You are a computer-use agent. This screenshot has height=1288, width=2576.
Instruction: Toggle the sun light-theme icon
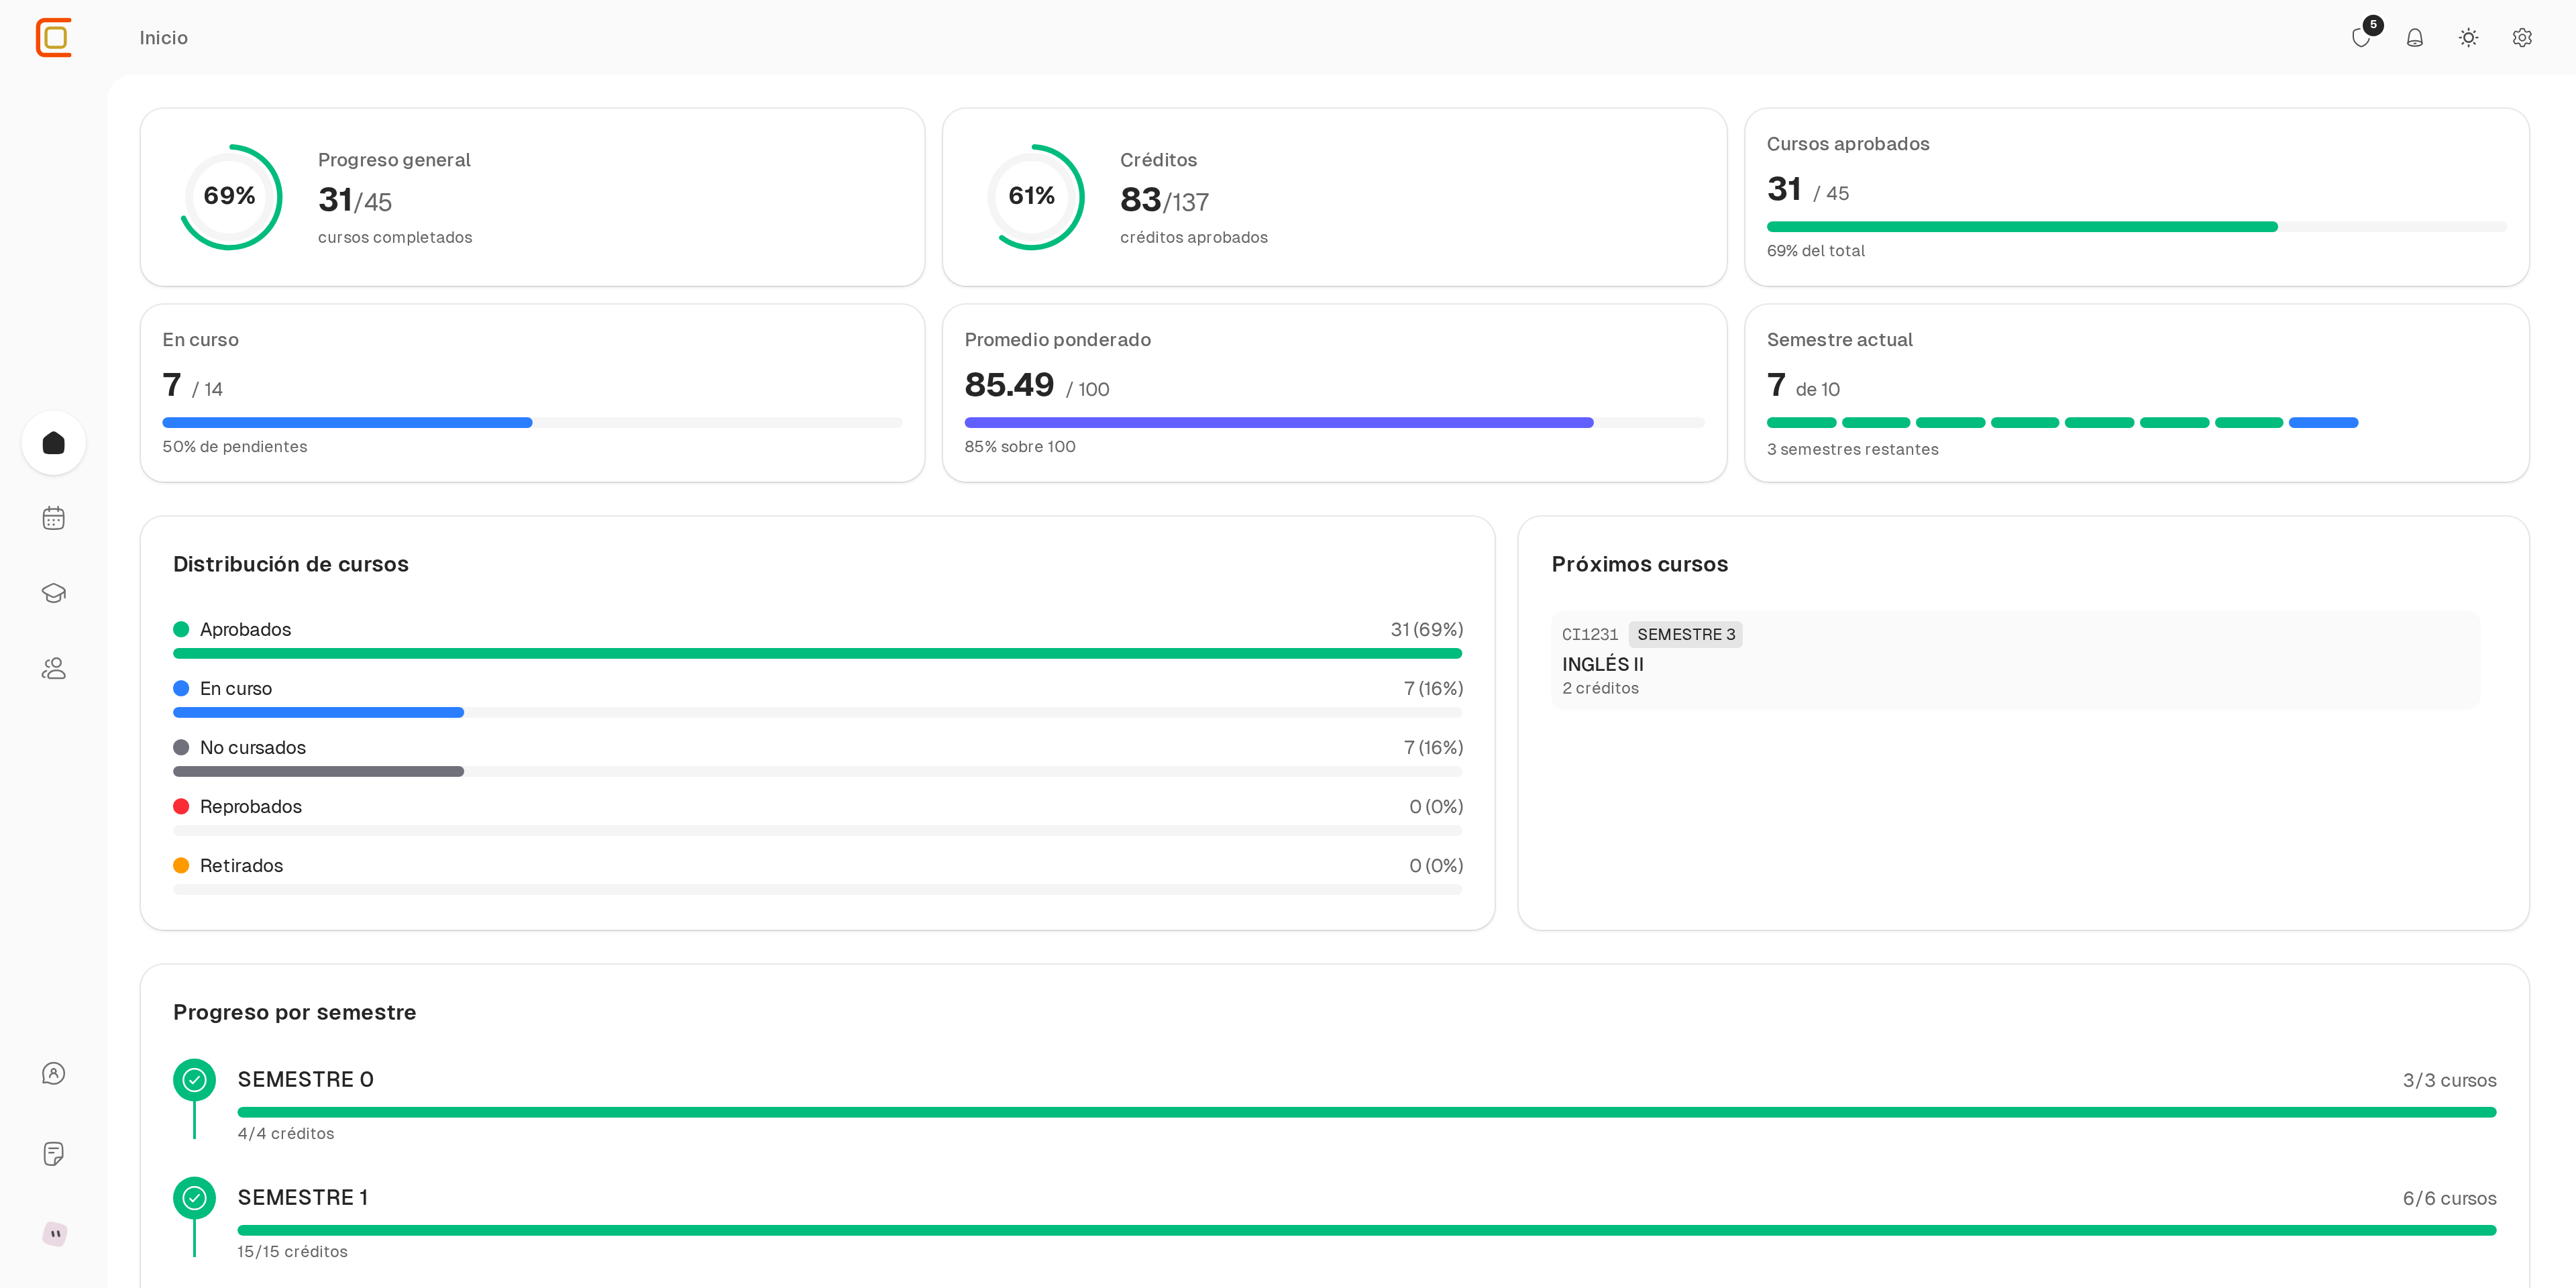[2468, 38]
